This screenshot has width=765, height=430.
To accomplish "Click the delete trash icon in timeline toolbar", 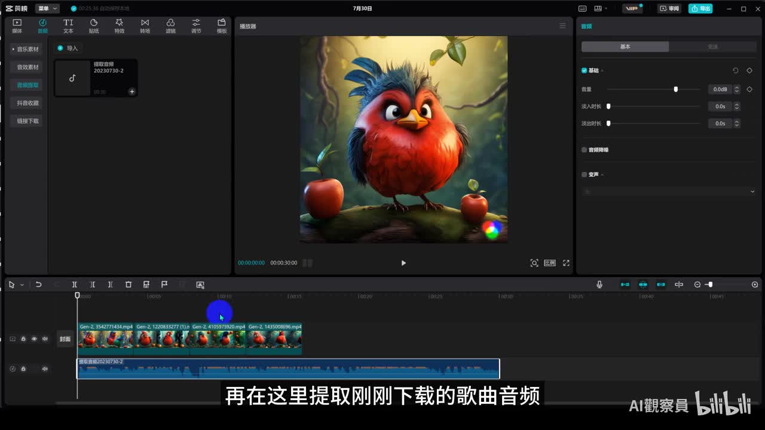I will pos(128,285).
